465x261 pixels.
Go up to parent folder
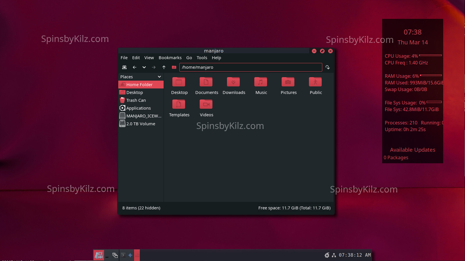(164, 67)
